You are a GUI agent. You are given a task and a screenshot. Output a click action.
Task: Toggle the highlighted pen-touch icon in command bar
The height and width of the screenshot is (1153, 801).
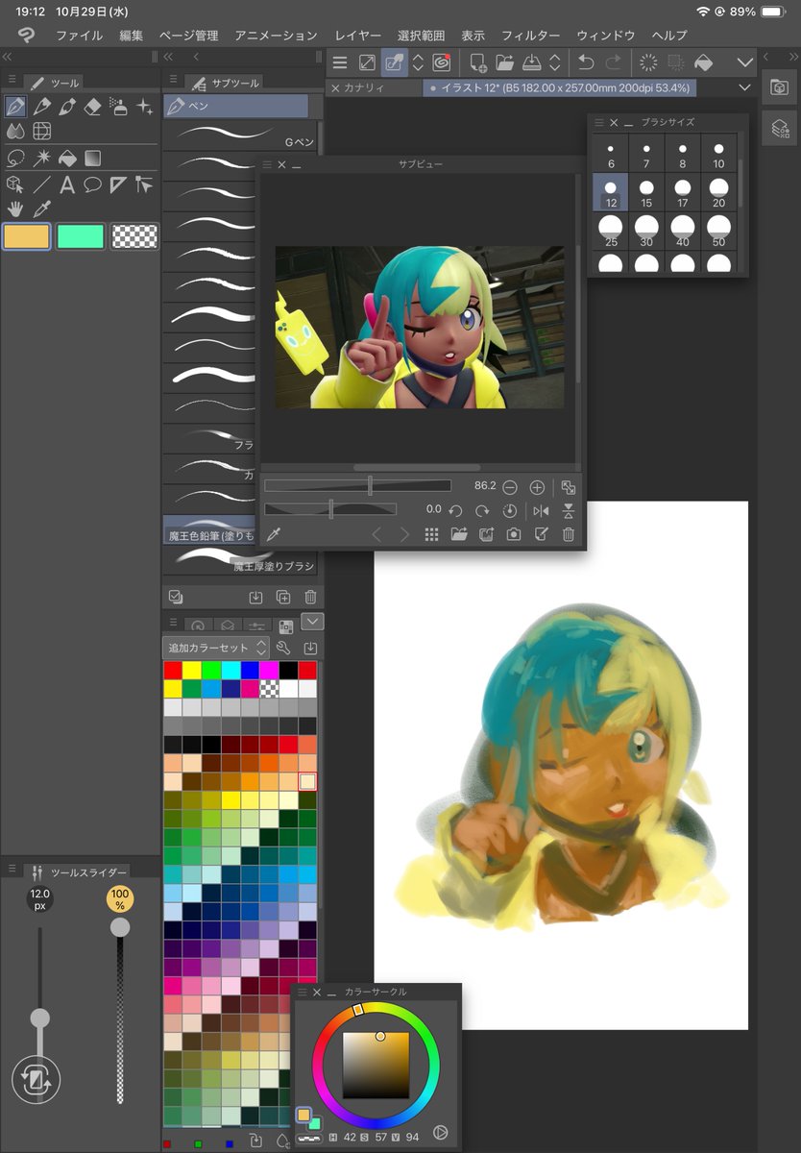coord(394,62)
